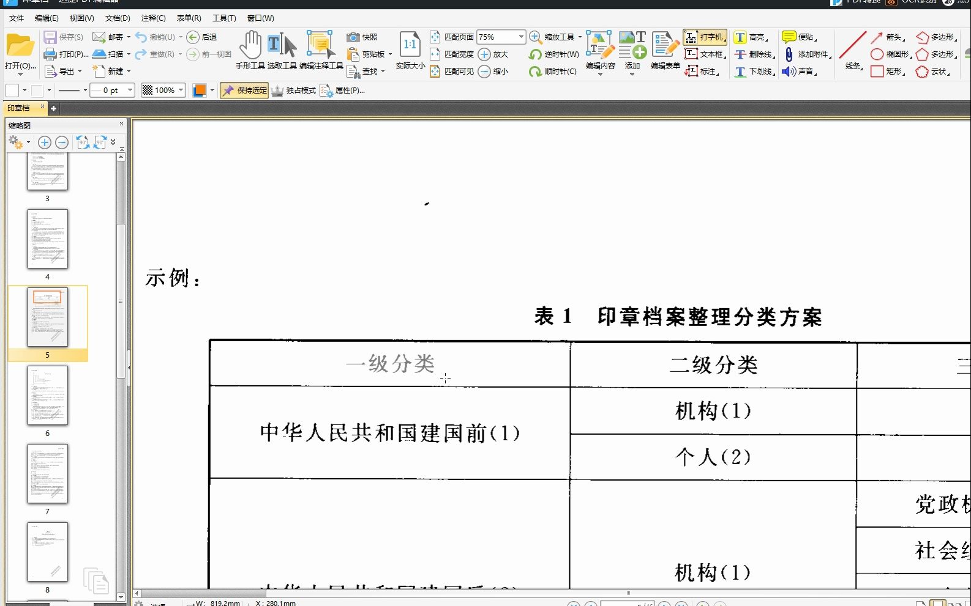Rotate page 逆时针(W) counterclockwise
The image size is (971, 606).
[554, 54]
